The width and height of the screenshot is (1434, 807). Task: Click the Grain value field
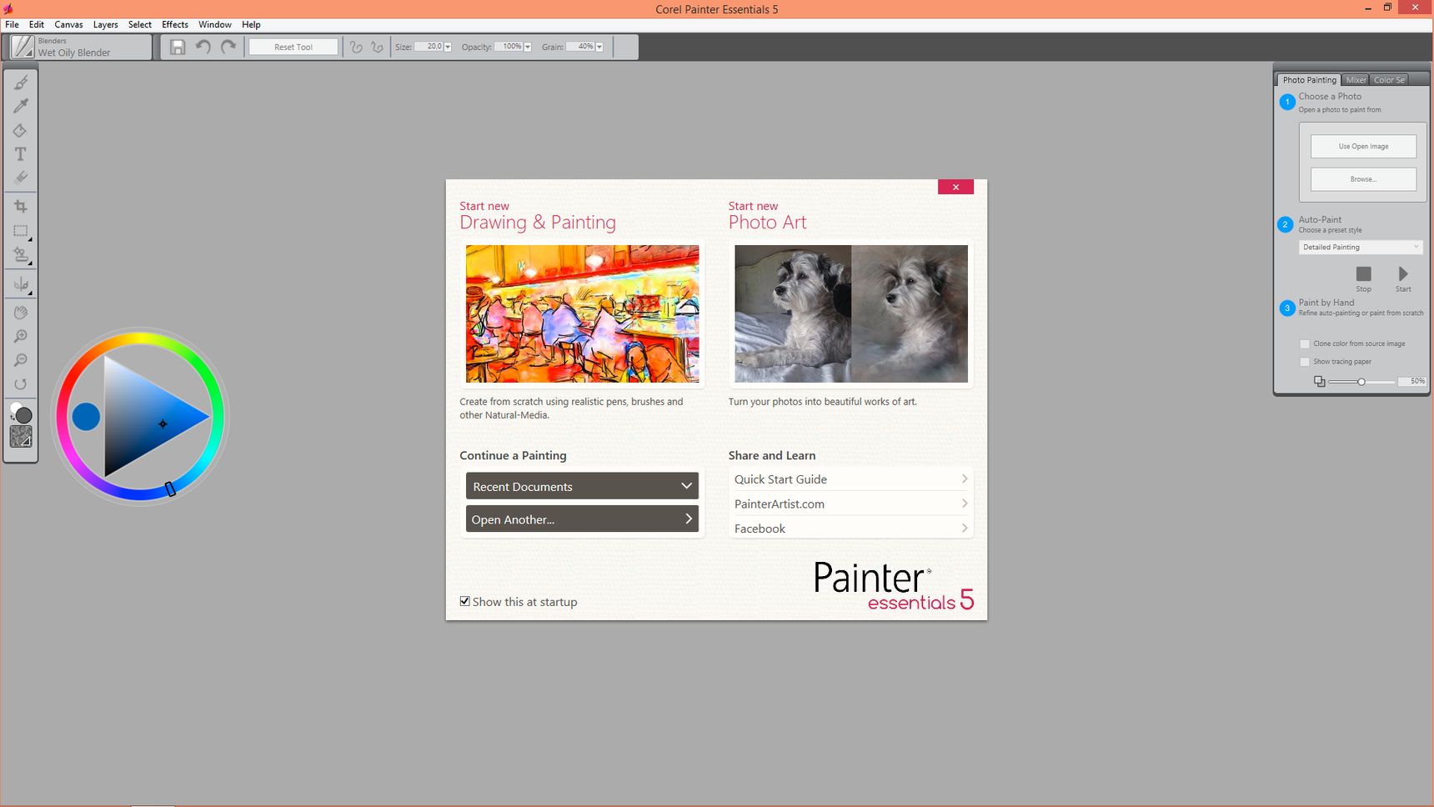[580, 47]
